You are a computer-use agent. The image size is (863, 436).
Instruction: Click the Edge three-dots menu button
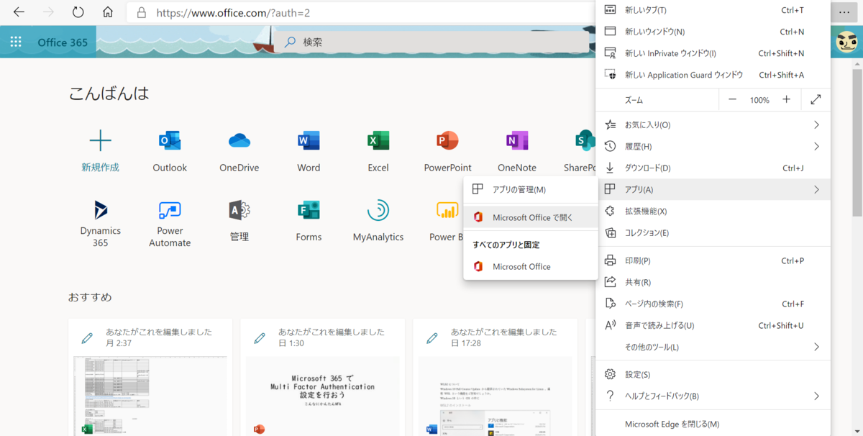coord(844,13)
